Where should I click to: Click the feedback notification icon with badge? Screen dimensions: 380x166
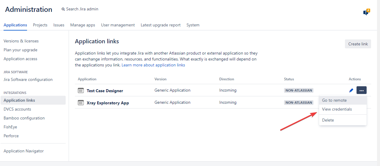click(366, 12)
